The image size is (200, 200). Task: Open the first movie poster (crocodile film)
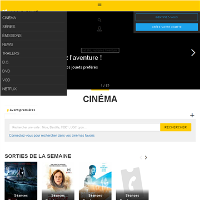tap(21, 181)
